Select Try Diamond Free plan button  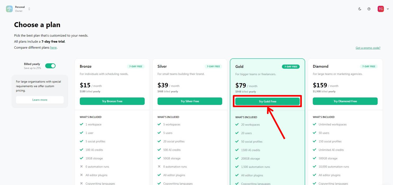point(345,101)
